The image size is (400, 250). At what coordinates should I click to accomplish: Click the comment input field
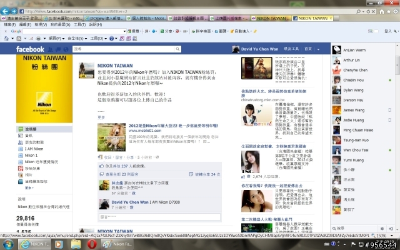click(159, 217)
